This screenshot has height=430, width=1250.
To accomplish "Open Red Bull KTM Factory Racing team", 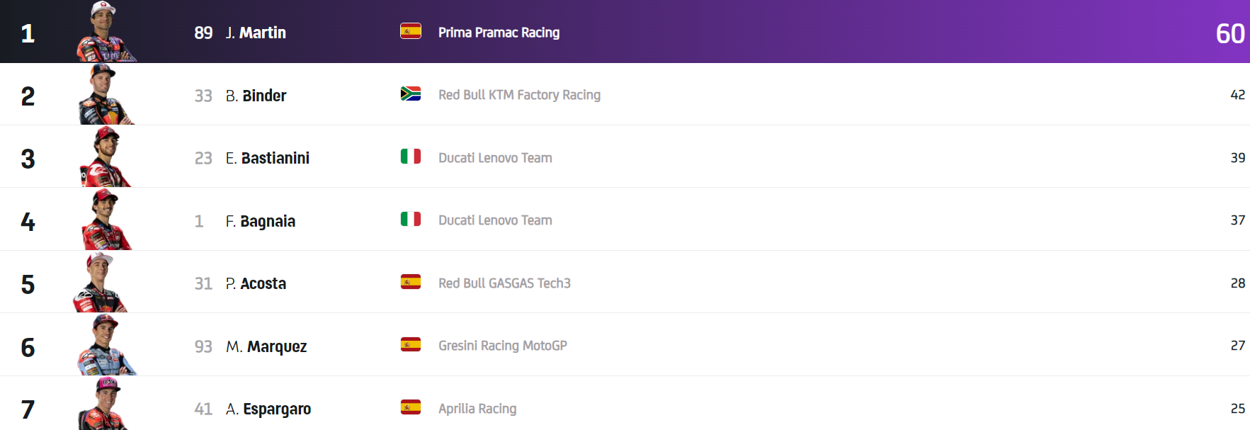I will (x=519, y=95).
